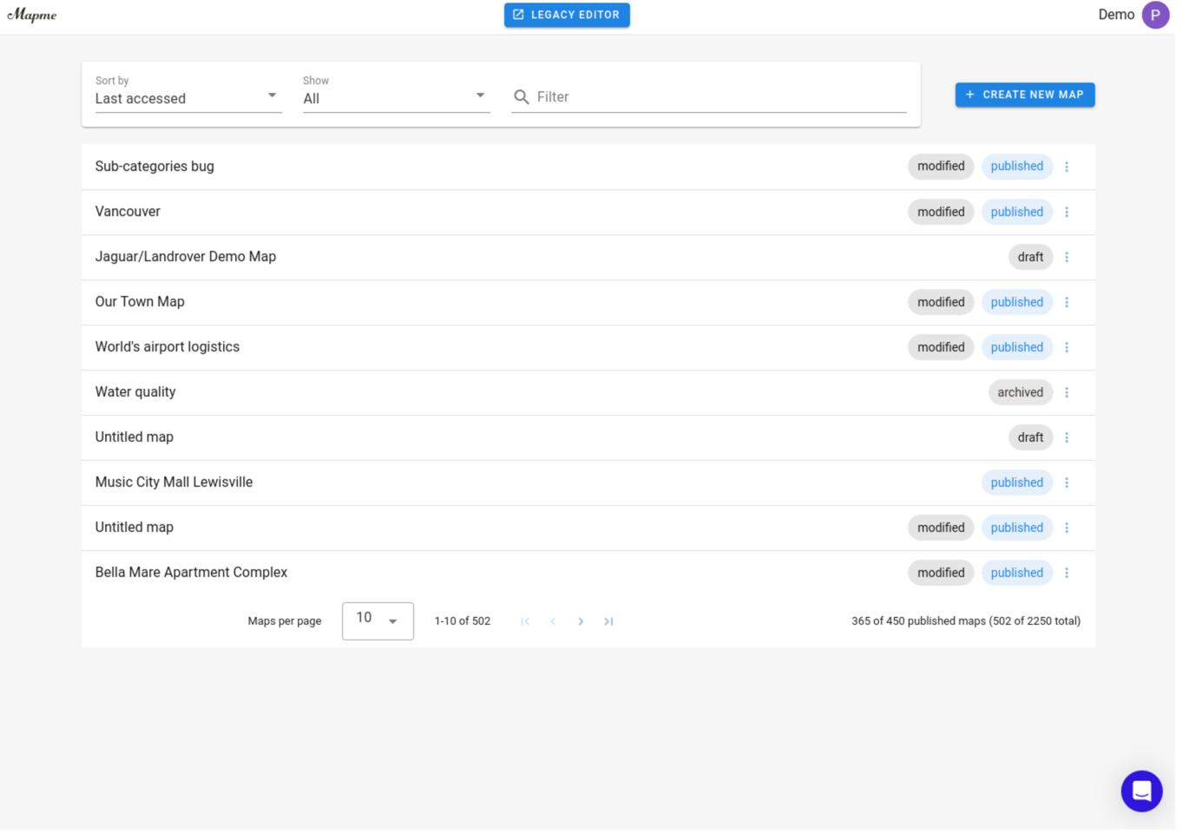Open options menu for Vancouver map
1183x834 pixels.
click(x=1067, y=212)
